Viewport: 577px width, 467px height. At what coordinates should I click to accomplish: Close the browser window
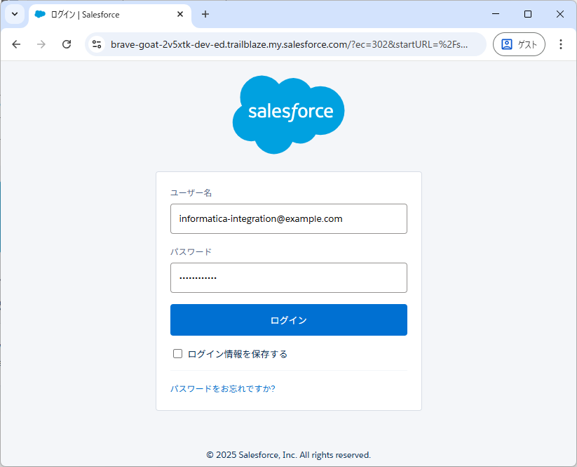point(560,14)
